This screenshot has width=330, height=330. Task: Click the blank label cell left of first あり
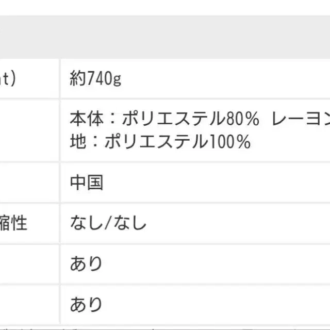[x=29, y=264]
